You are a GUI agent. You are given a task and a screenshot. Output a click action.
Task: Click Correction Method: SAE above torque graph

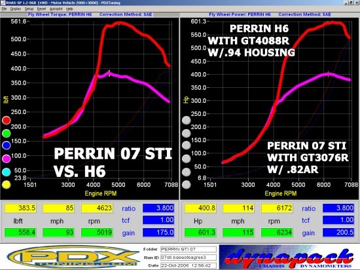[x=126, y=14]
